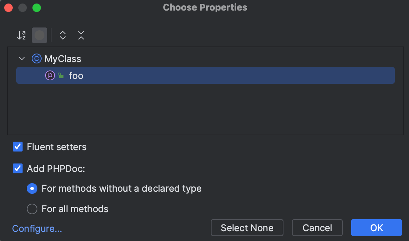Expand all nodes using the toolbar icon
The height and width of the screenshot is (241, 409).
(x=62, y=35)
